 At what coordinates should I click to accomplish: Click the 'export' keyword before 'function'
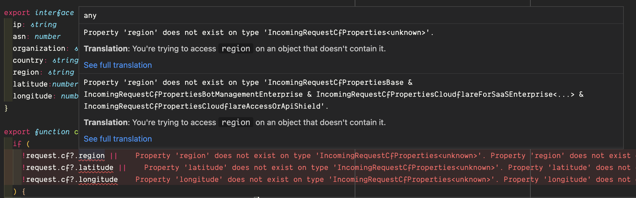(17, 131)
